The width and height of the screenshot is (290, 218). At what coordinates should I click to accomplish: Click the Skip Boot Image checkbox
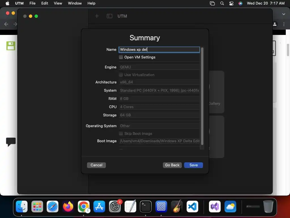coord(121,133)
